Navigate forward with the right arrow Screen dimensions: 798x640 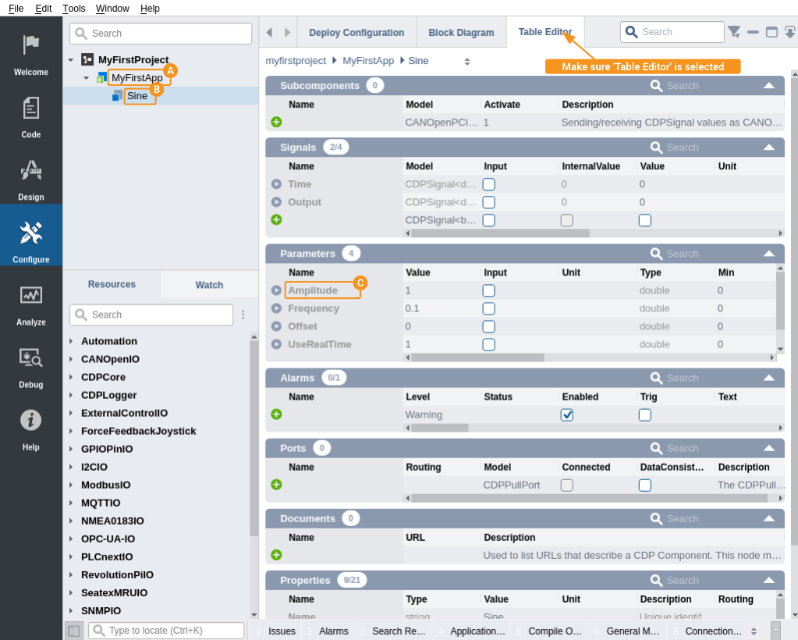288,33
